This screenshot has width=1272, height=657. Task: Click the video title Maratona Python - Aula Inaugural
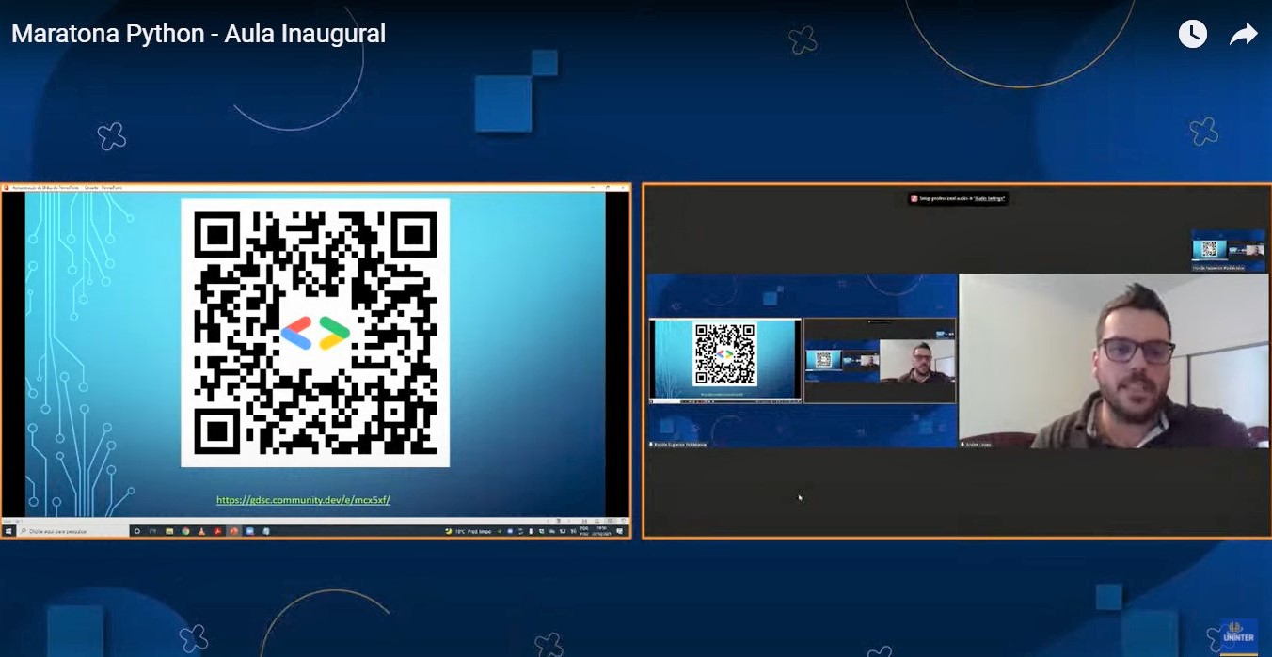pyautogui.click(x=199, y=34)
